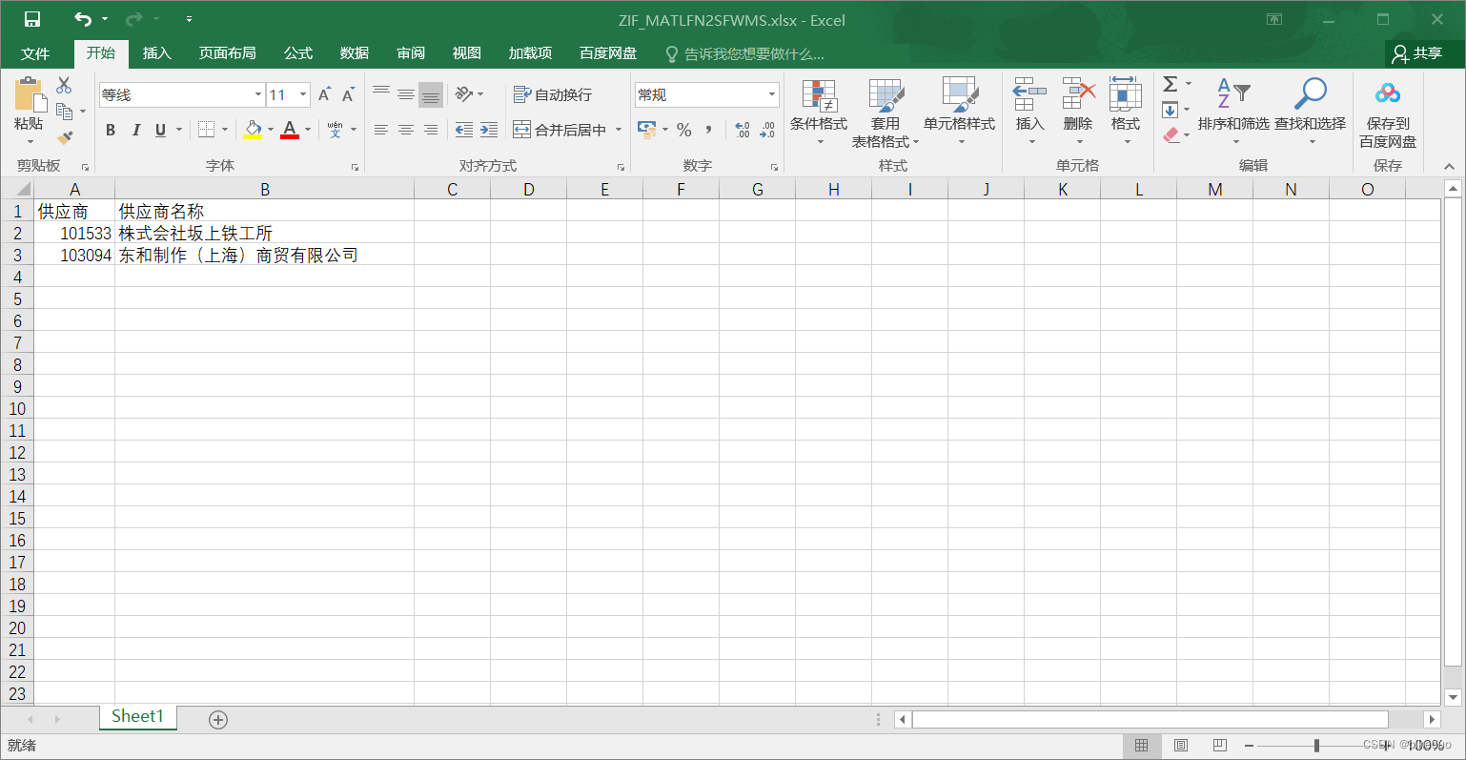
Task: Apply the yellow fill color swatch
Action: point(253,130)
